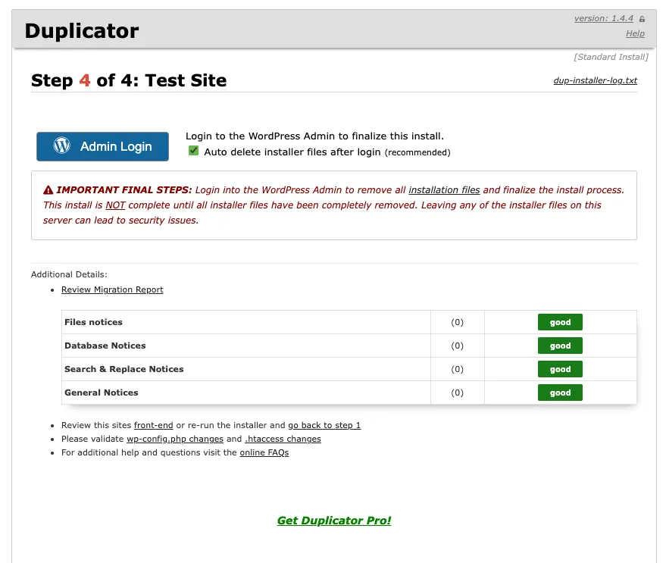
Task: Select the Database Notices row label
Action: (x=105, y=346)
